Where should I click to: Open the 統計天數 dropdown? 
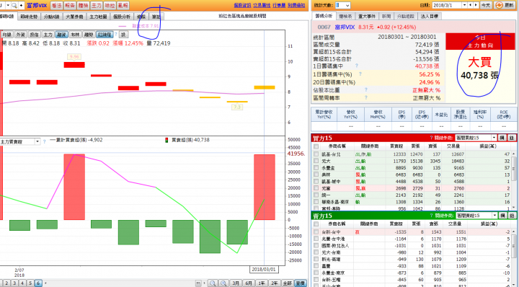[342, 5]
